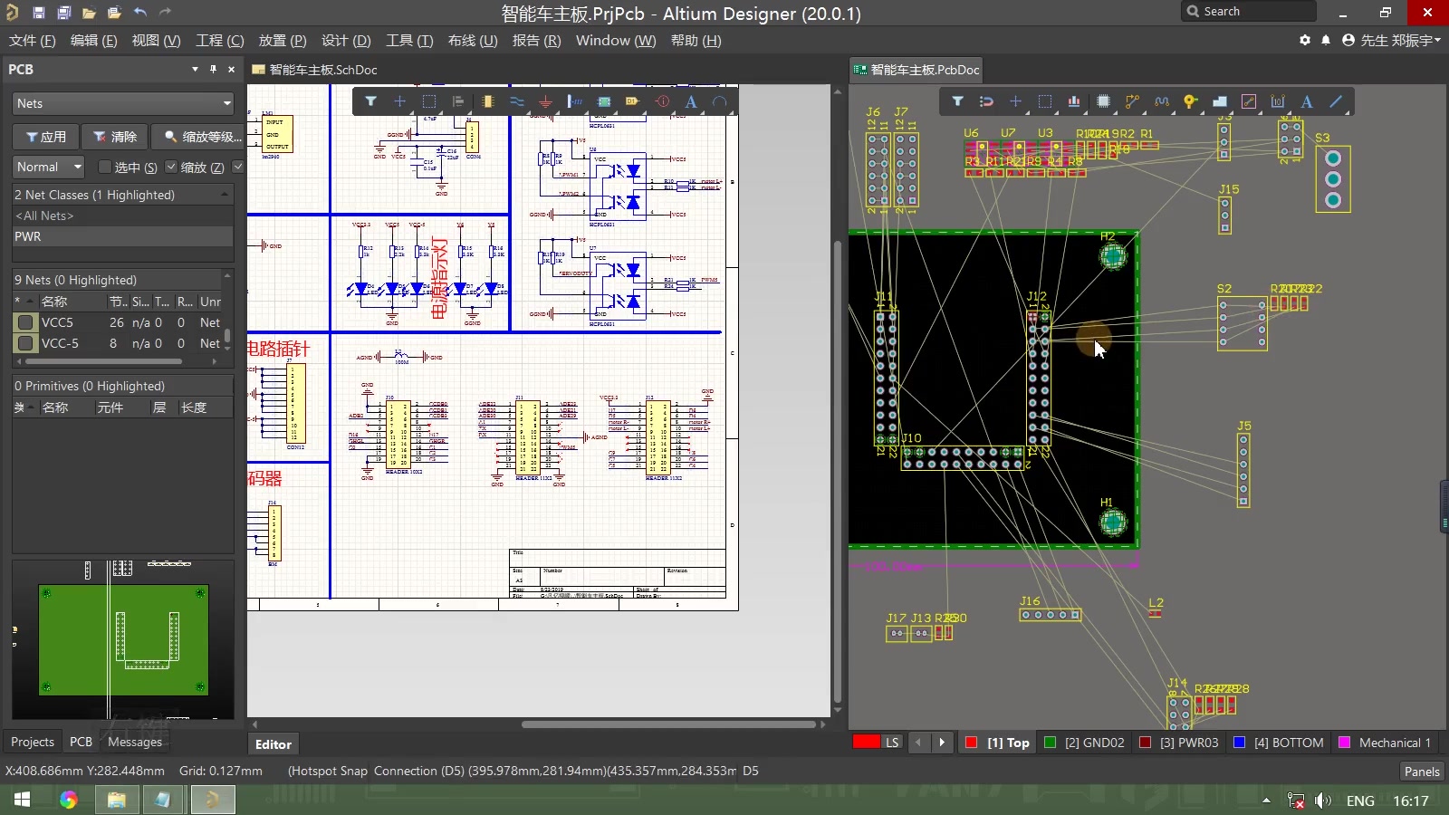Click the Undo arrow icon
1449x815 pixels.
pos(139,13)
